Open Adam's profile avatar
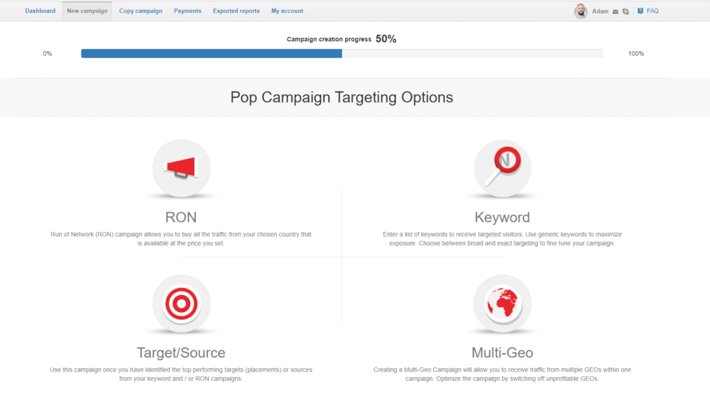The width and height of the screenshot is (710, 395). tap(581, 11)
